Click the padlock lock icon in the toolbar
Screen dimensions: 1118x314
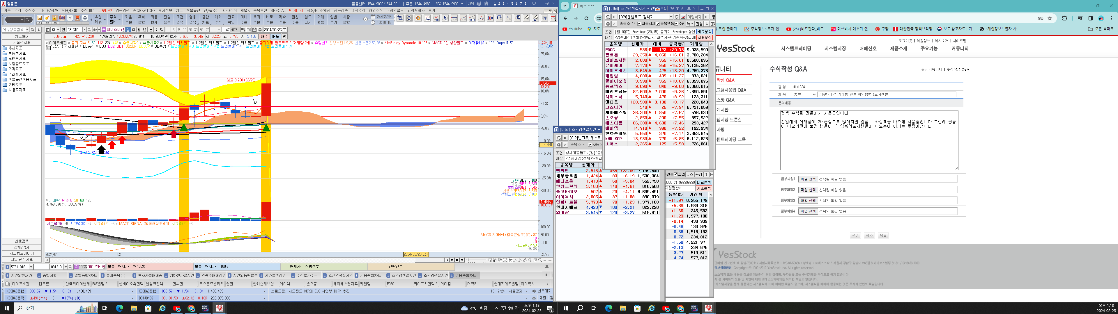(55, 18)
